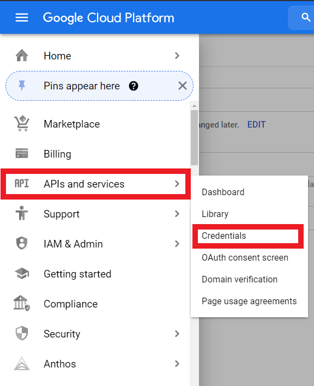Click the sidebar scrollbar up arrow
This screenshot has height=386, width=314.
[x=195, y=106]
